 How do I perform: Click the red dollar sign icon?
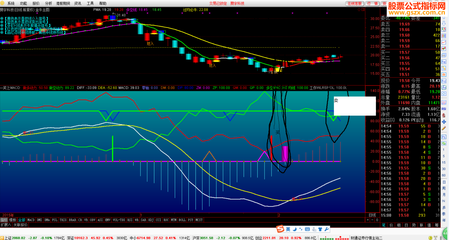(x=444, y=115)
